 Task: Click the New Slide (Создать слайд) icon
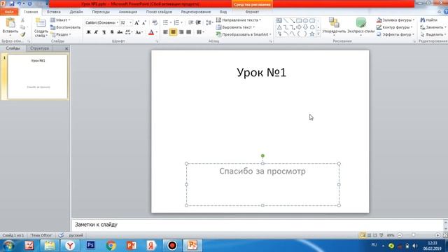(x=41, y=23)
